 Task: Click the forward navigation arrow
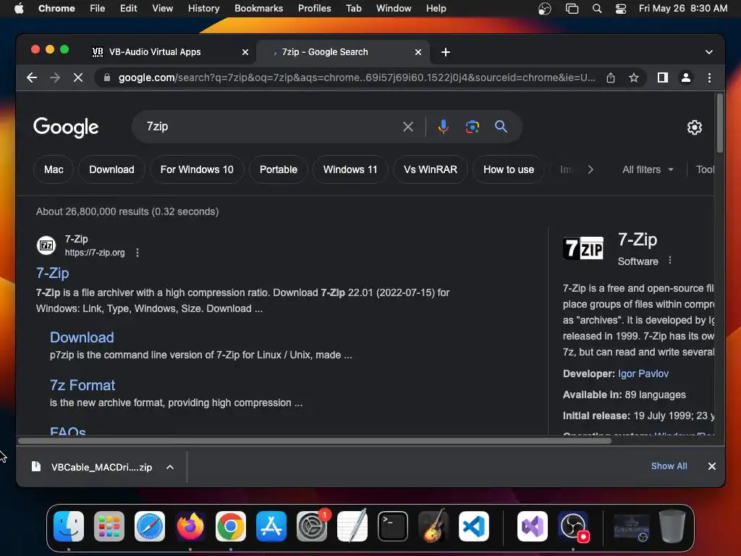[55, 77]
